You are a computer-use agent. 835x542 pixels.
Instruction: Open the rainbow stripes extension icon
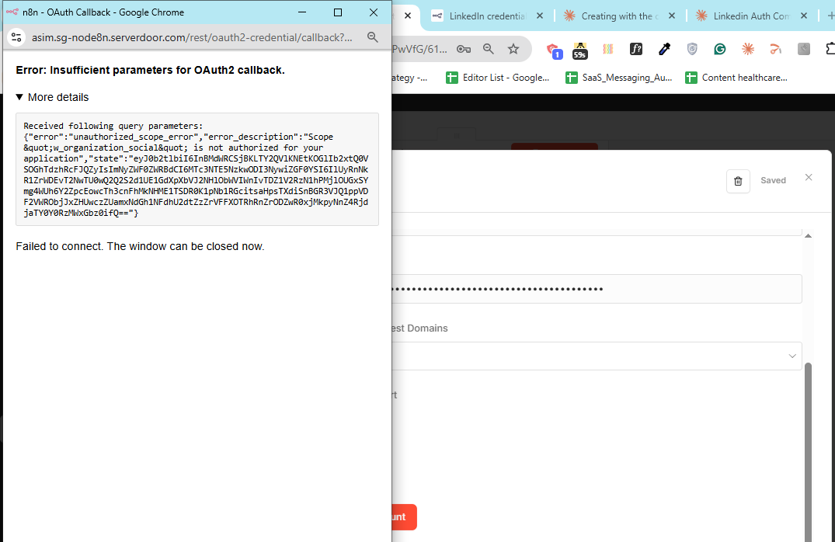(x=608, y=49)
